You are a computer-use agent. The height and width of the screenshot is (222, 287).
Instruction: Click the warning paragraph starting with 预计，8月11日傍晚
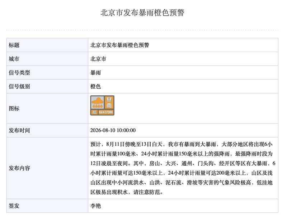(x=183, y=168)
